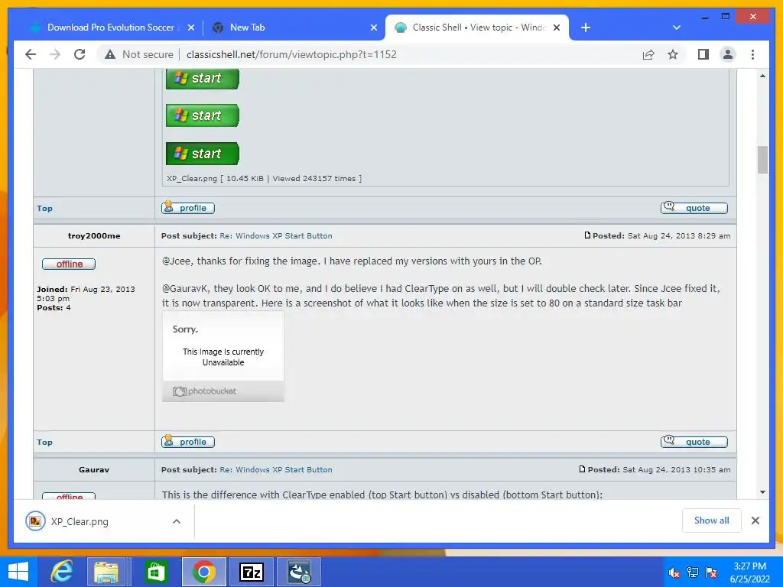Viewport: 783px width, 587px height.
Task: Click the Chrome taskbar icon
Action: point(203,572)
